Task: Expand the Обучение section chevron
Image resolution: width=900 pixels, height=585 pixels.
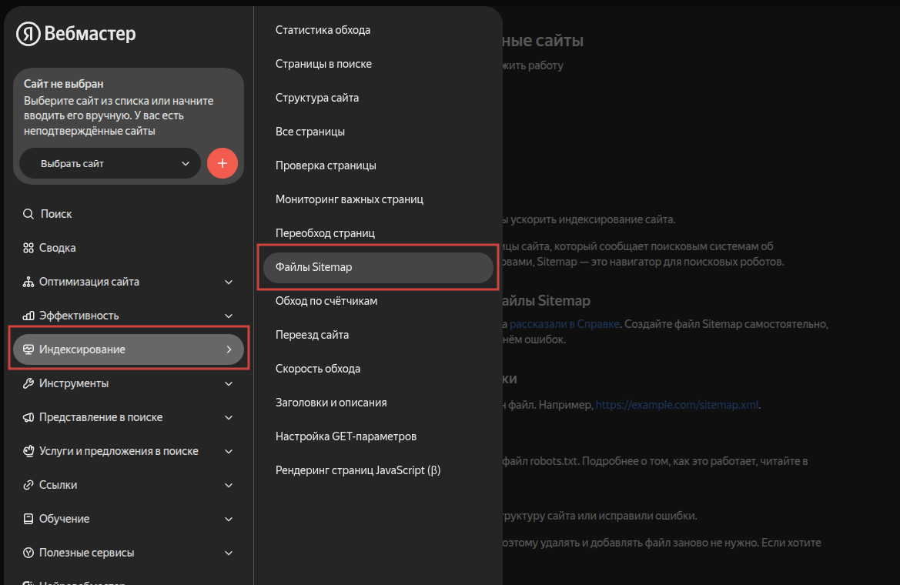Action: 229,519
